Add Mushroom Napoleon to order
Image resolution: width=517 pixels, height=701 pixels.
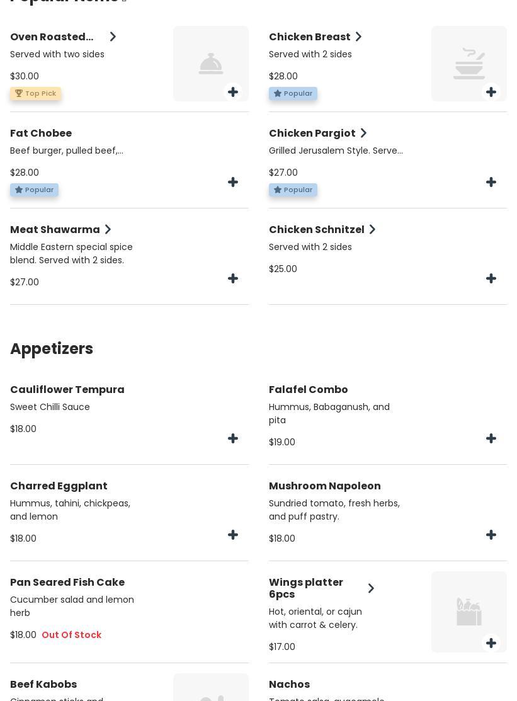click(x=491, y=535)
